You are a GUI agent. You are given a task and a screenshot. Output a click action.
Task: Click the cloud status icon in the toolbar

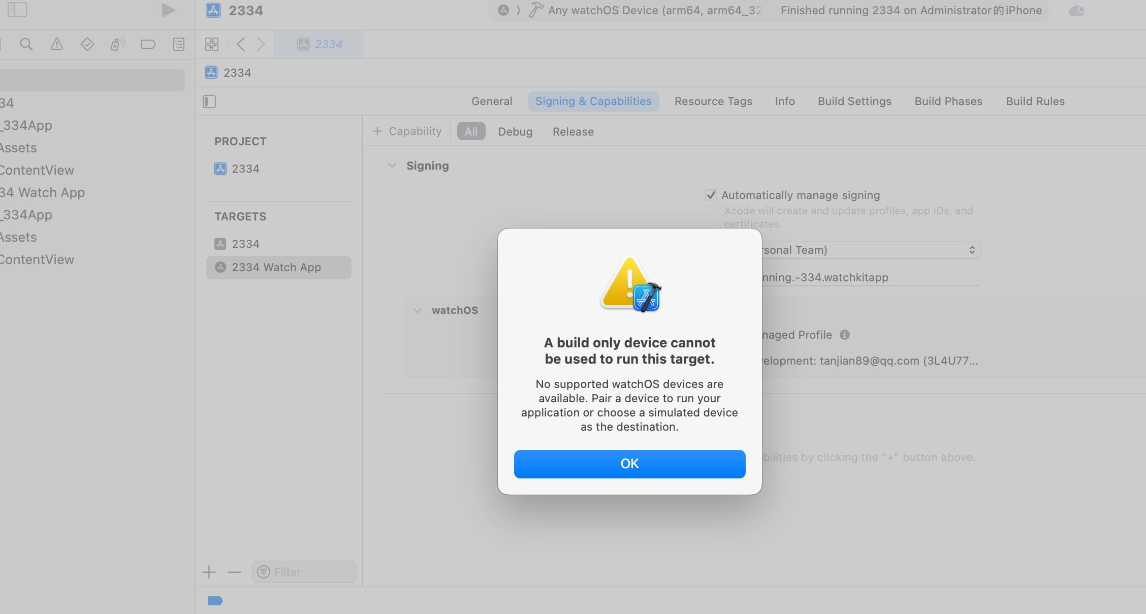pos(1076,10)
